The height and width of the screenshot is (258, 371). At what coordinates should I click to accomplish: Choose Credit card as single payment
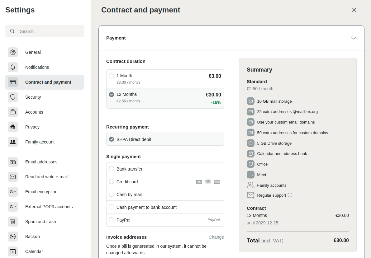point(112,181)
